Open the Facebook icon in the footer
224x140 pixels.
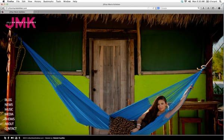(x=9, y=138)
